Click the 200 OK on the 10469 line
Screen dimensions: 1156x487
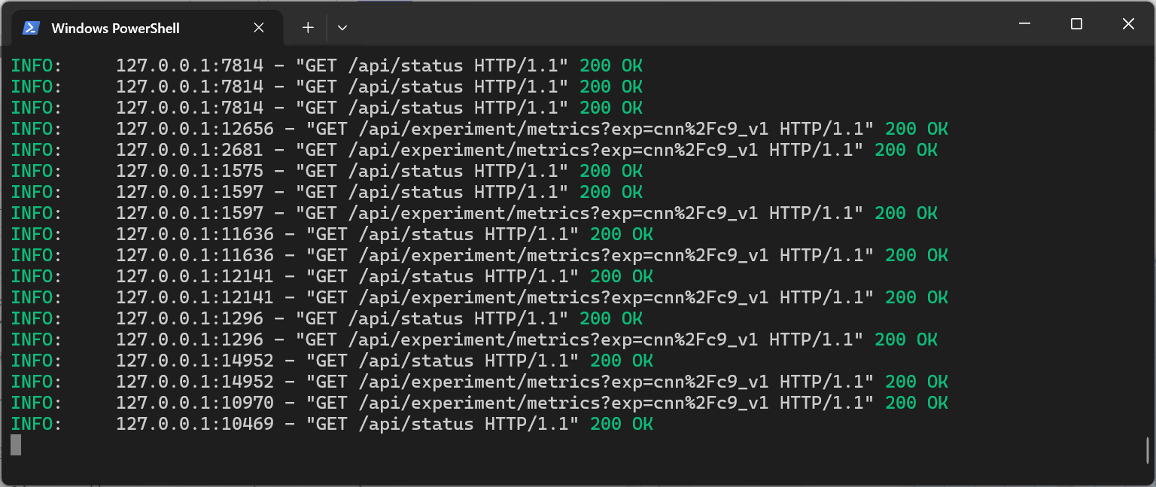[x=622, y=424]
